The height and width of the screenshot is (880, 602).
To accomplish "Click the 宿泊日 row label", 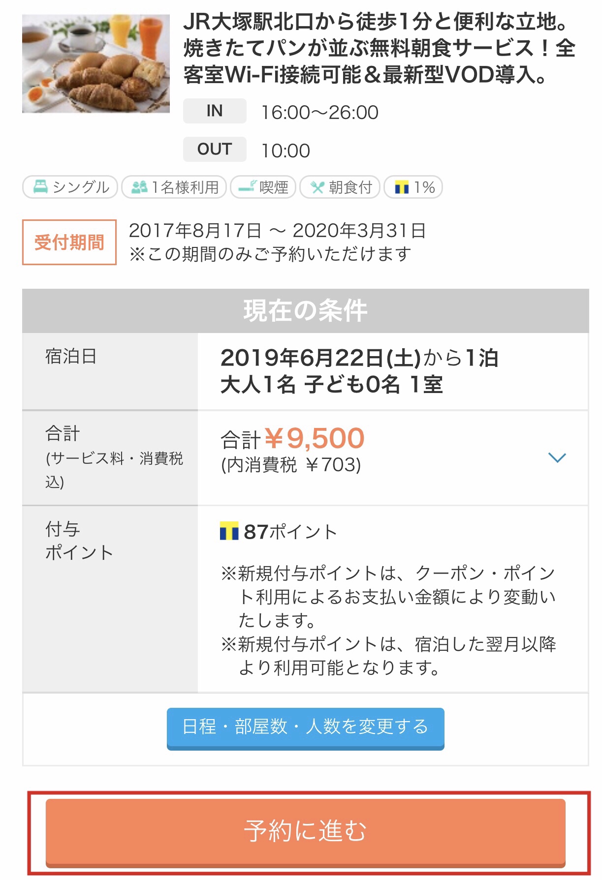I will pos(71,356).
